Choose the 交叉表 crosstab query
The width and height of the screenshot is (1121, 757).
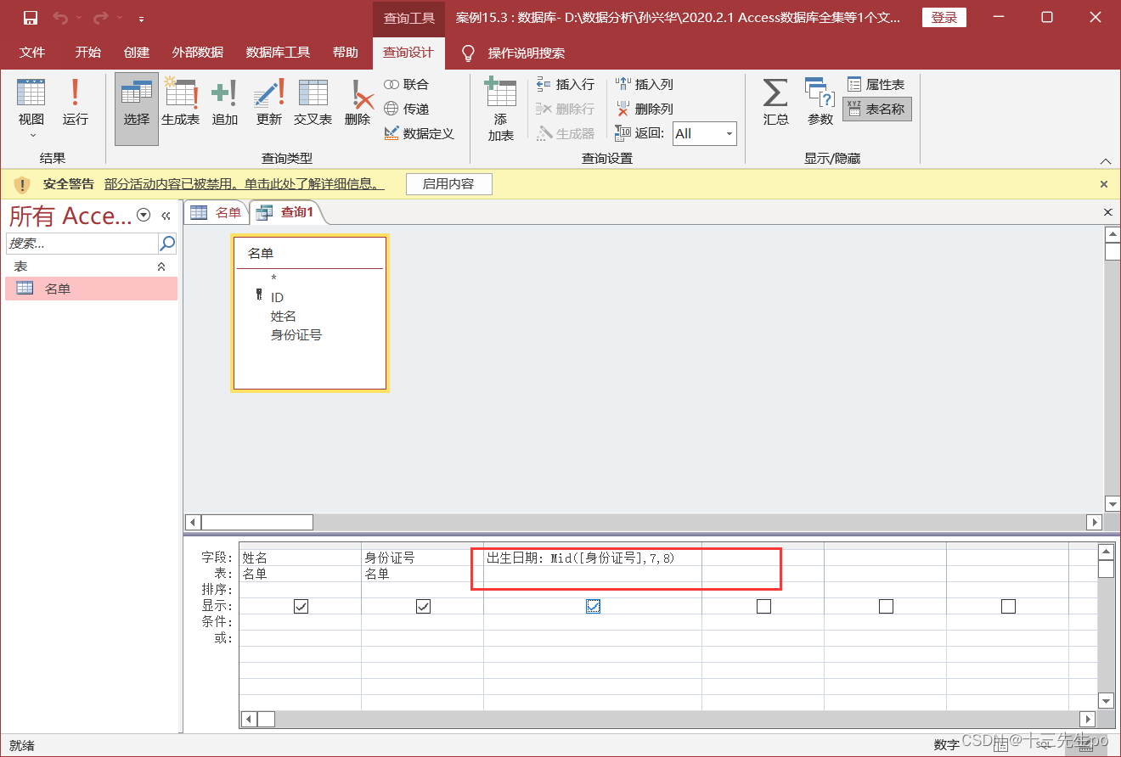[313, 103]
